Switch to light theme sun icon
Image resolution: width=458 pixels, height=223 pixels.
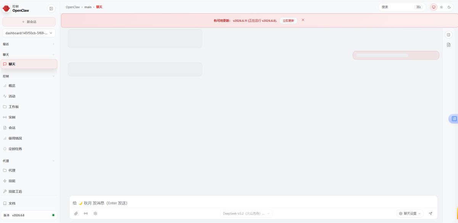coord(441,7)
